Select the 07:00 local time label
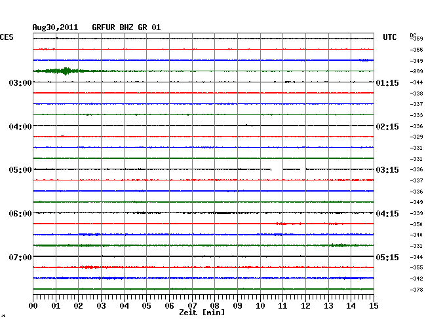Image resolution: width=426 pixels, height=323 pixels. pyautogui.click(x=20, y=257)
